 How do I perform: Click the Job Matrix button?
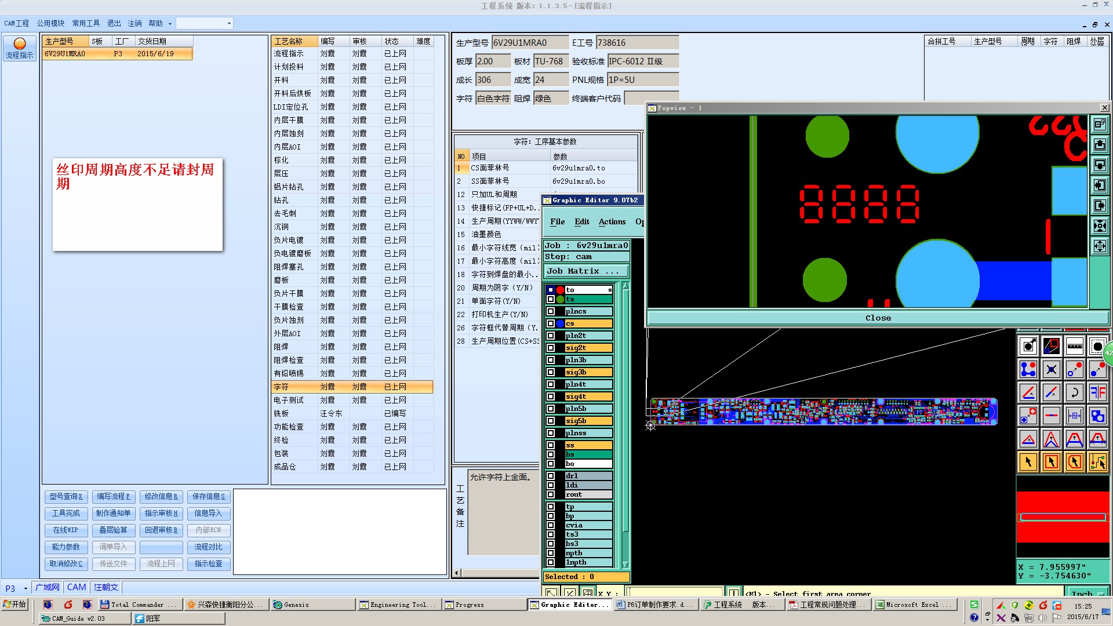click(586, 271)
